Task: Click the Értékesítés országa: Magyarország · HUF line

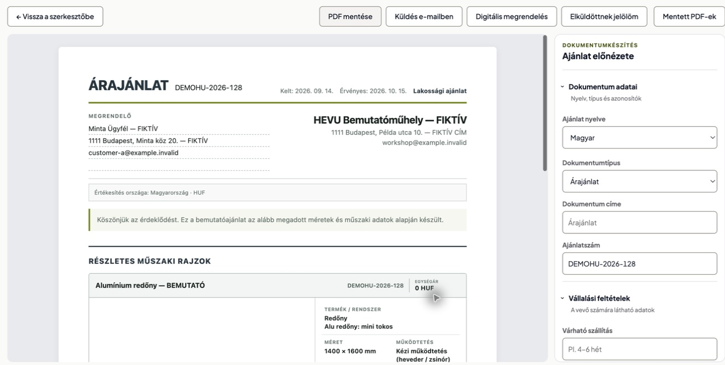Action: (x=277, y=192)
